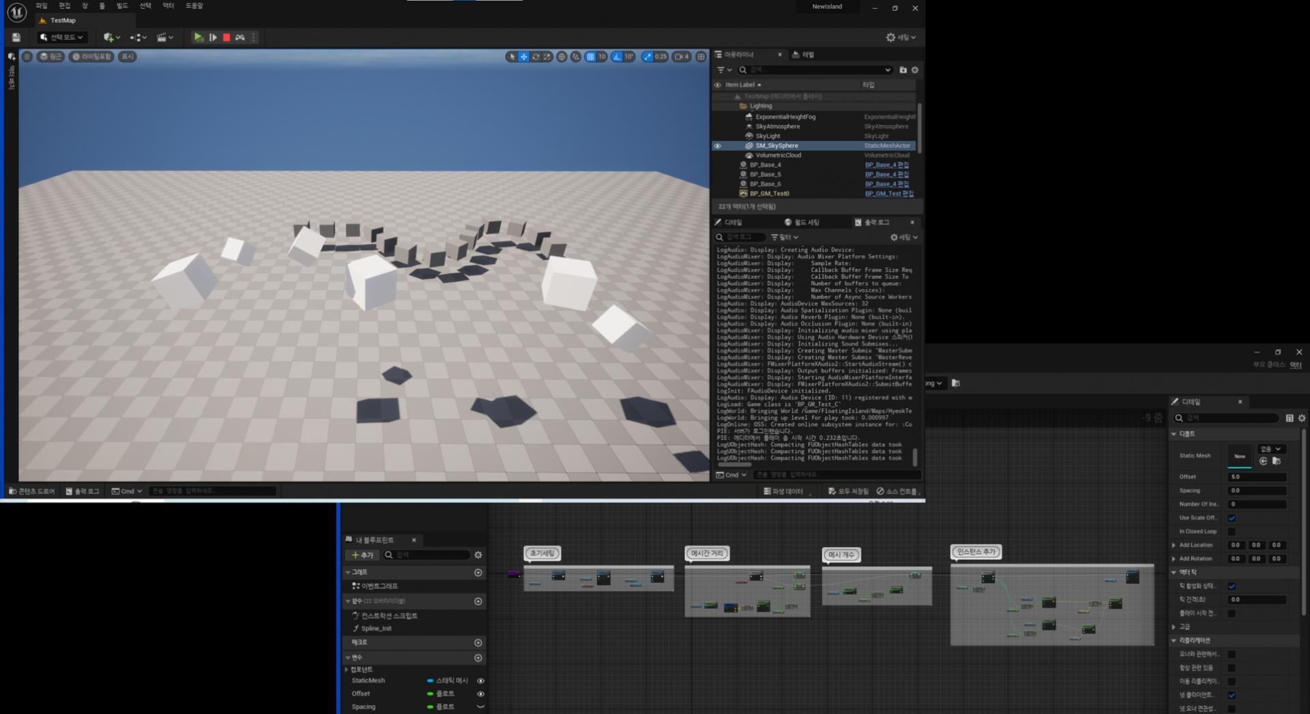
Task: Toggle visibility eye for Offset variable
Action: coord(480,694)
